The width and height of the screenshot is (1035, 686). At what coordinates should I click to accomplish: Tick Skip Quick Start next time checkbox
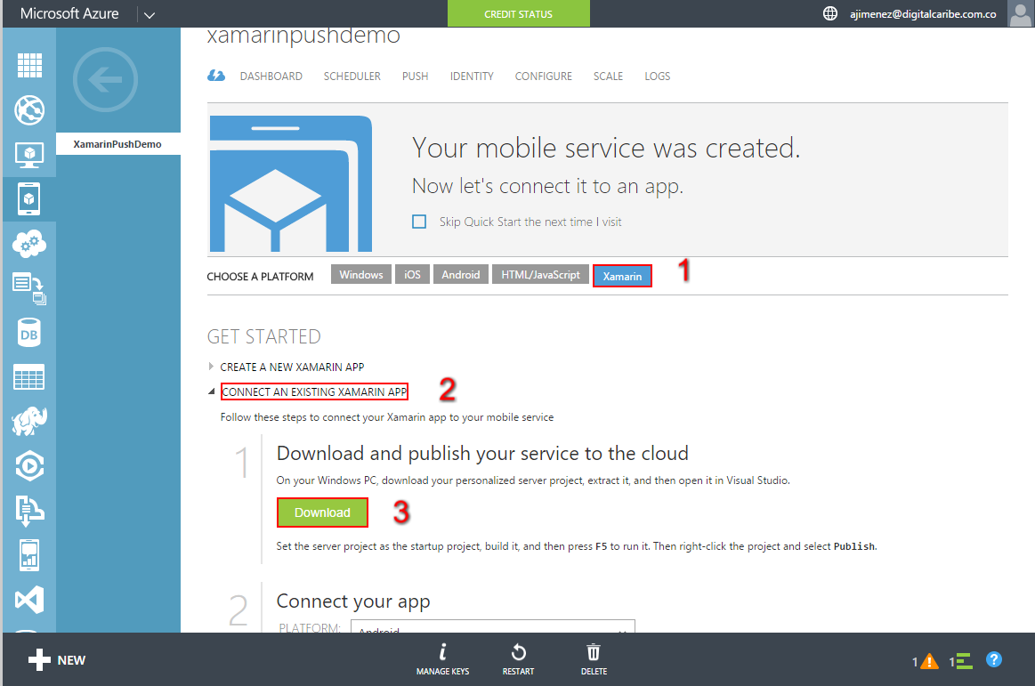[x=419, y=222]
